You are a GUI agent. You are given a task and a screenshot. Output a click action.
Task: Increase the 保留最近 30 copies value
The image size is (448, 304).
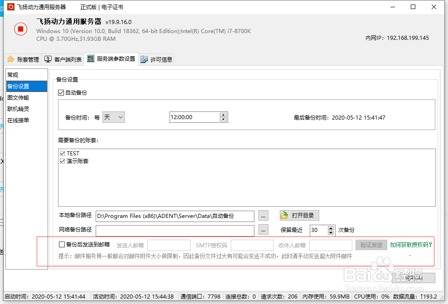pyautogui.click(x=331, y=227)
